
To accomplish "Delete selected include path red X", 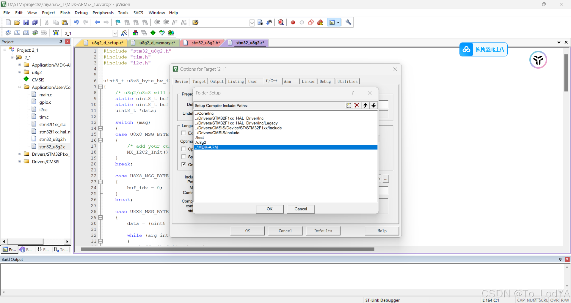I will coord(357,105).
